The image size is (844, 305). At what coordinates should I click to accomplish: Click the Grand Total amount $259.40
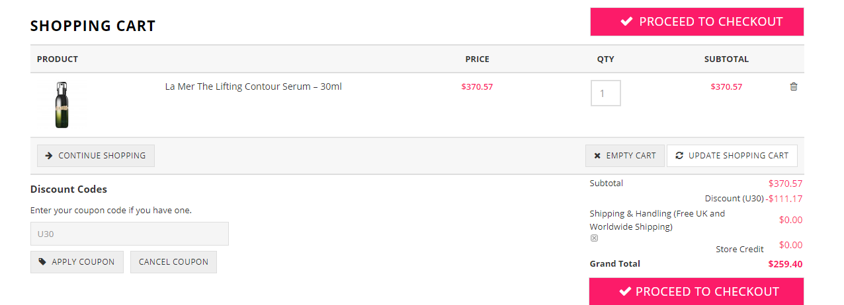[785, 264]
